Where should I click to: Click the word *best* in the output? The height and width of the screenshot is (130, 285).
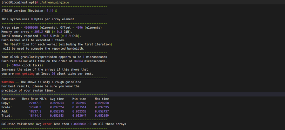coord(15,44)
